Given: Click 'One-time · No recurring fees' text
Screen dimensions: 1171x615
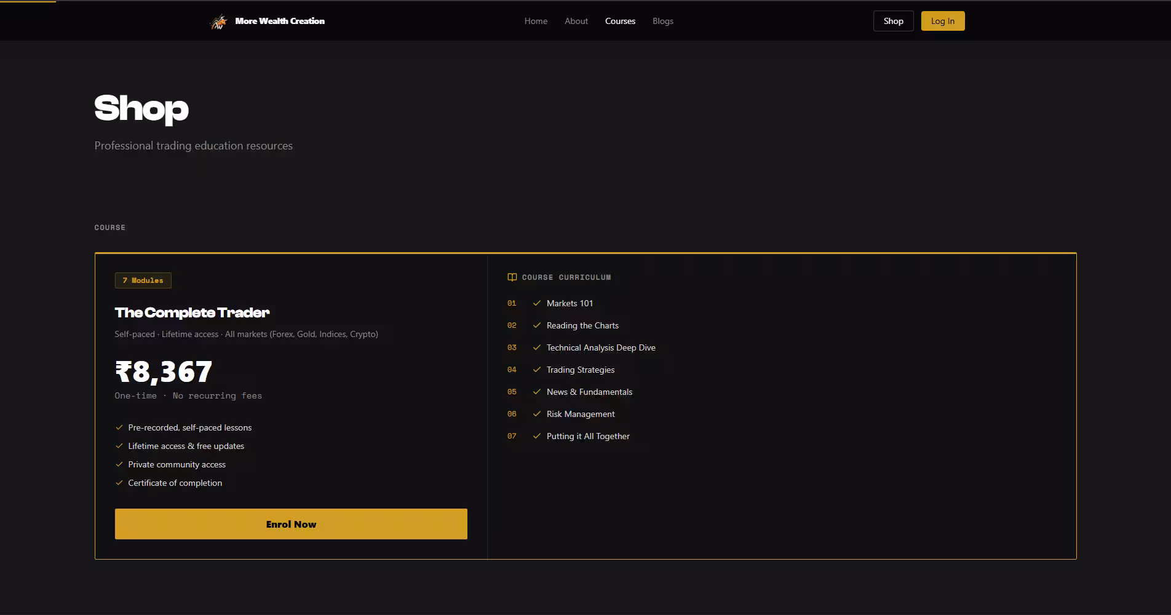Looking at the screenshot, I should click(188, 395).
